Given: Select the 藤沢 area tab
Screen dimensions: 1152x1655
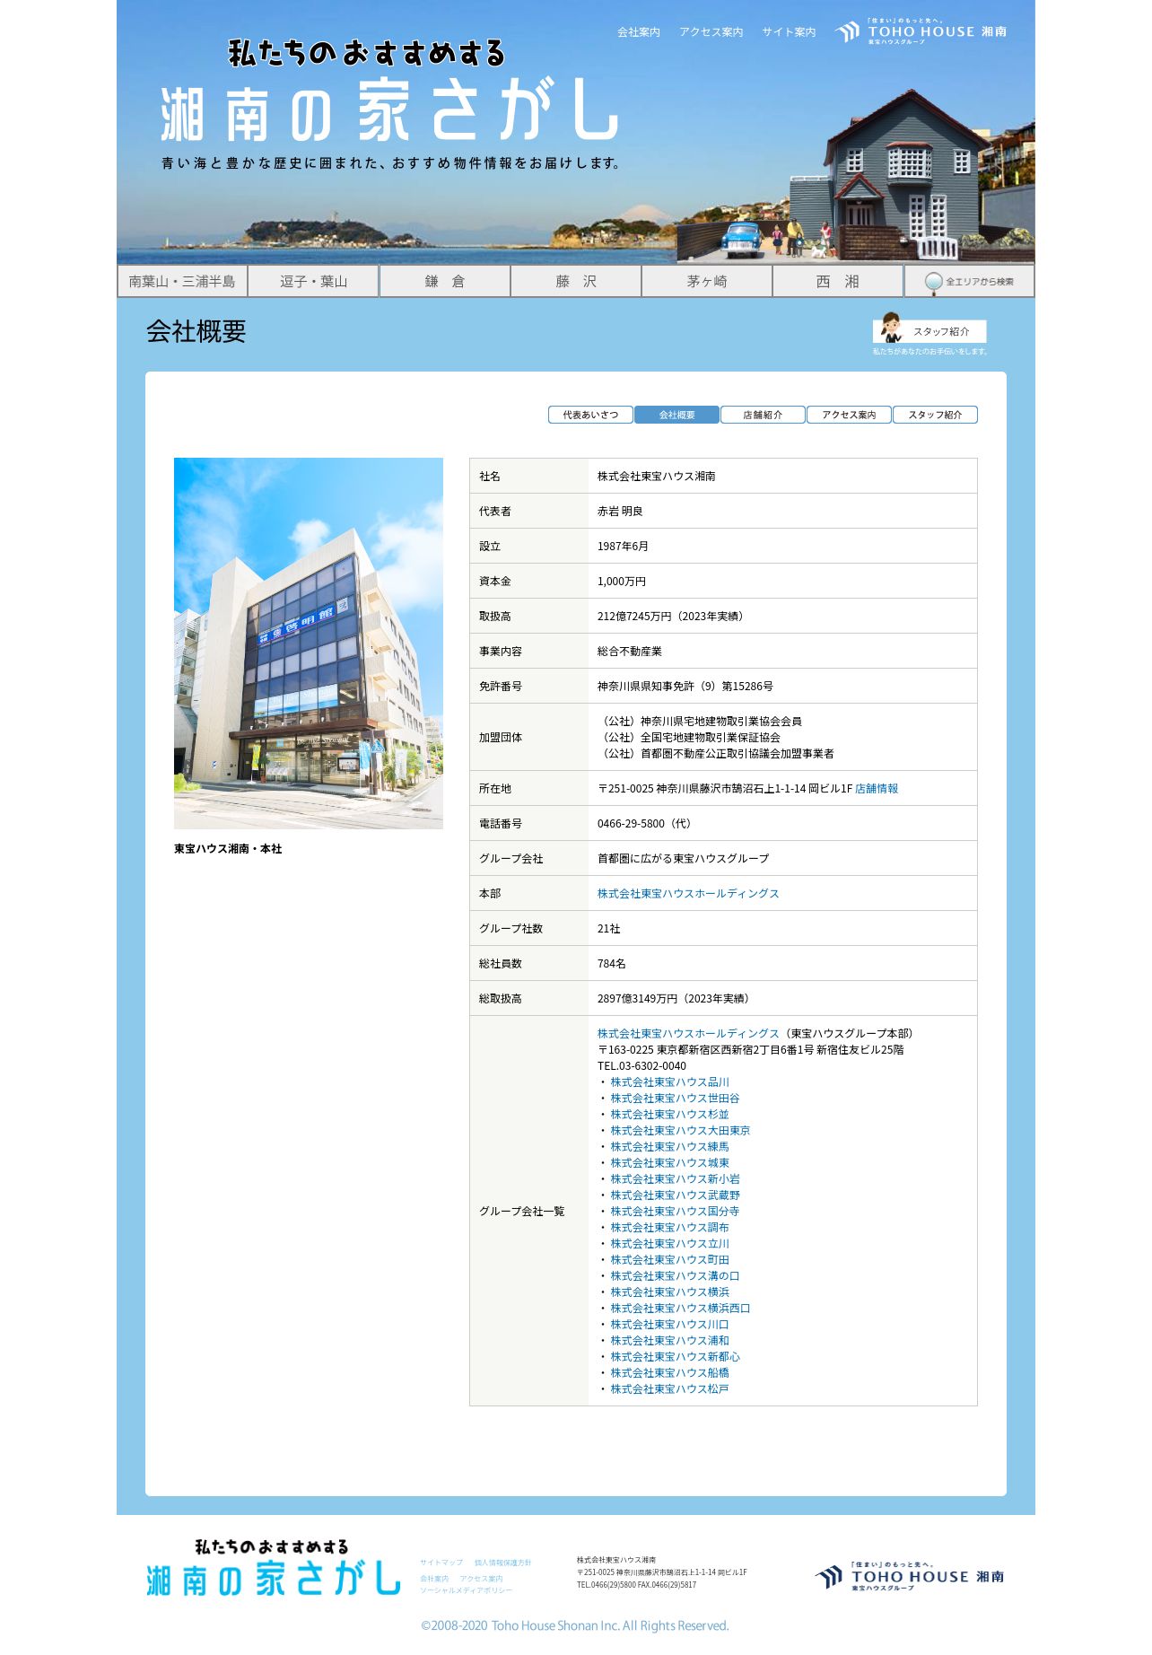Looking at the screenshot, I should point(575,282).
